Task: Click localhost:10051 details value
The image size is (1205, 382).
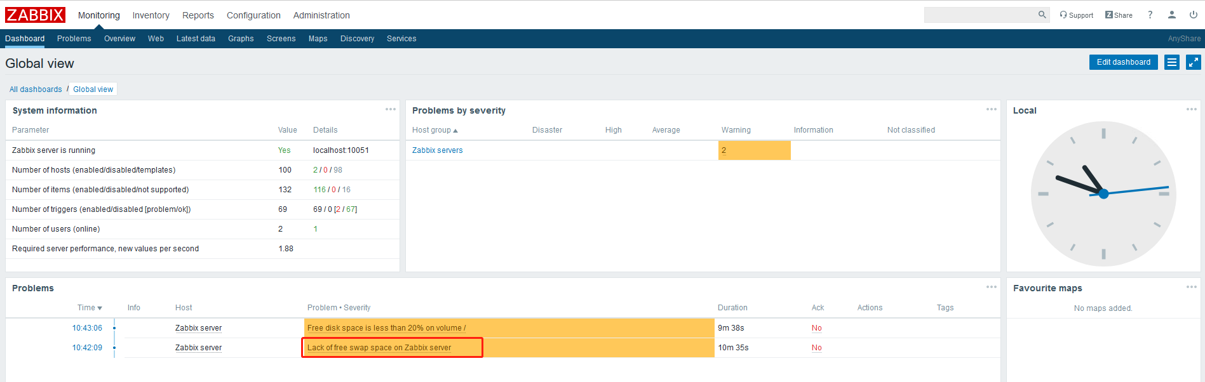Action: tap(341, 150)
